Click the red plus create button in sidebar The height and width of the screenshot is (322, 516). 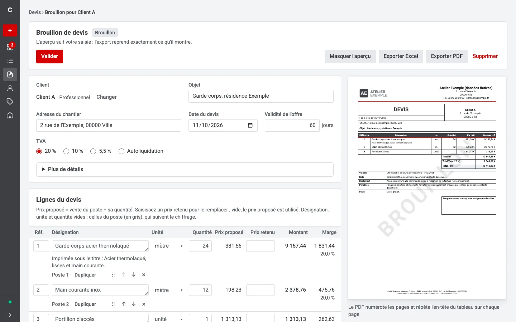coord(10,30)
